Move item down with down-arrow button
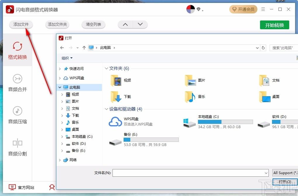 140,25
